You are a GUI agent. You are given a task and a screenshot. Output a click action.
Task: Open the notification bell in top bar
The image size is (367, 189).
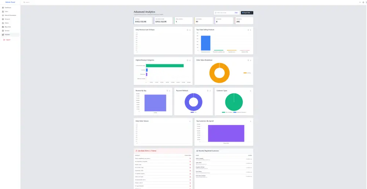click(363, 2)
